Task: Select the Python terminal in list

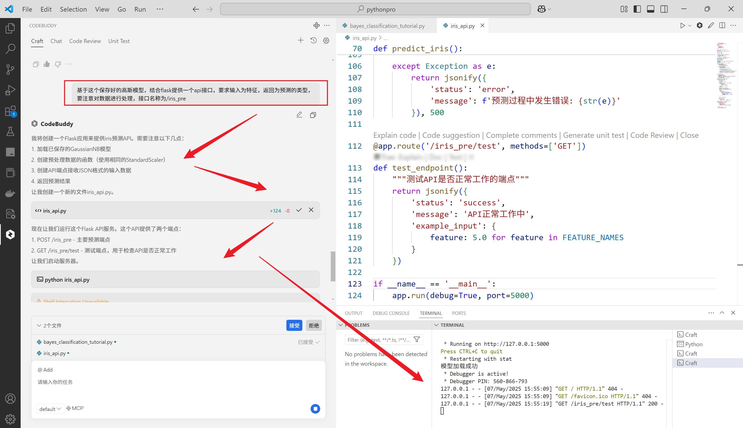Action: tap(693, 344)
